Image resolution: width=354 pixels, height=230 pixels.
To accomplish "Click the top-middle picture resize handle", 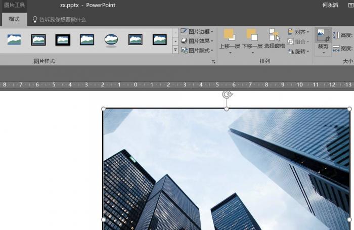I will click(227, 109).
